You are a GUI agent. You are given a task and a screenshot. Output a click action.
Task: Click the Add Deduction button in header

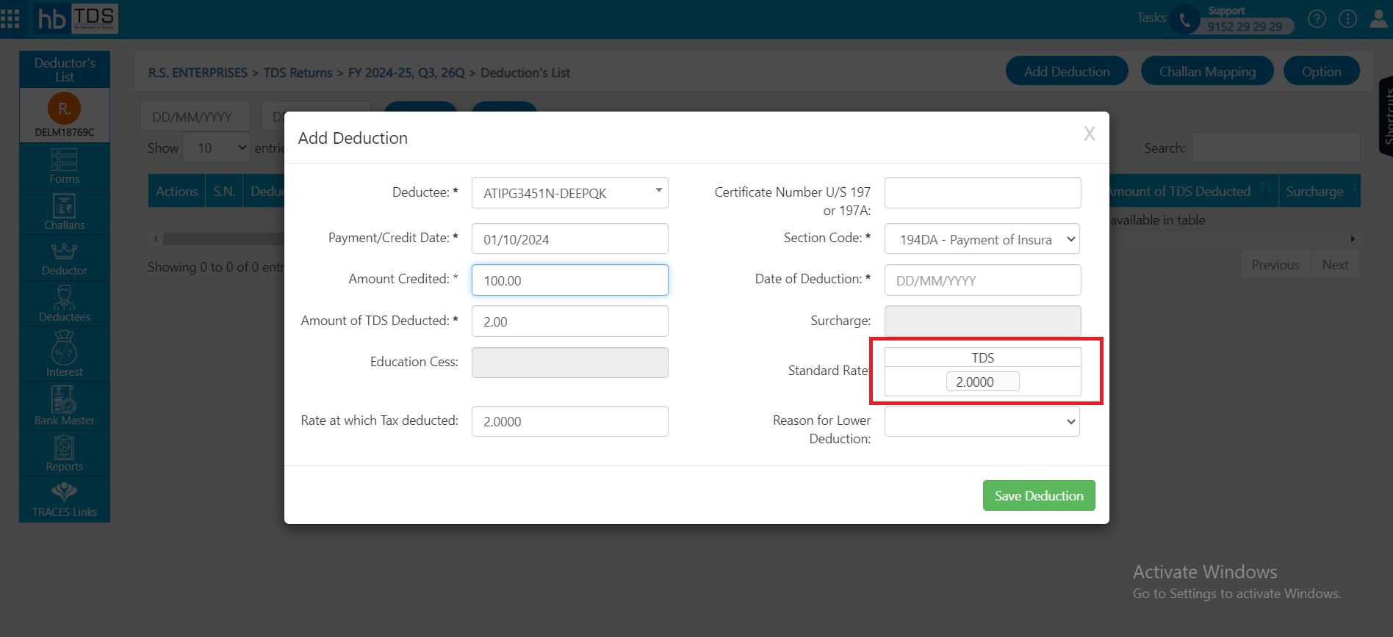1067,71
